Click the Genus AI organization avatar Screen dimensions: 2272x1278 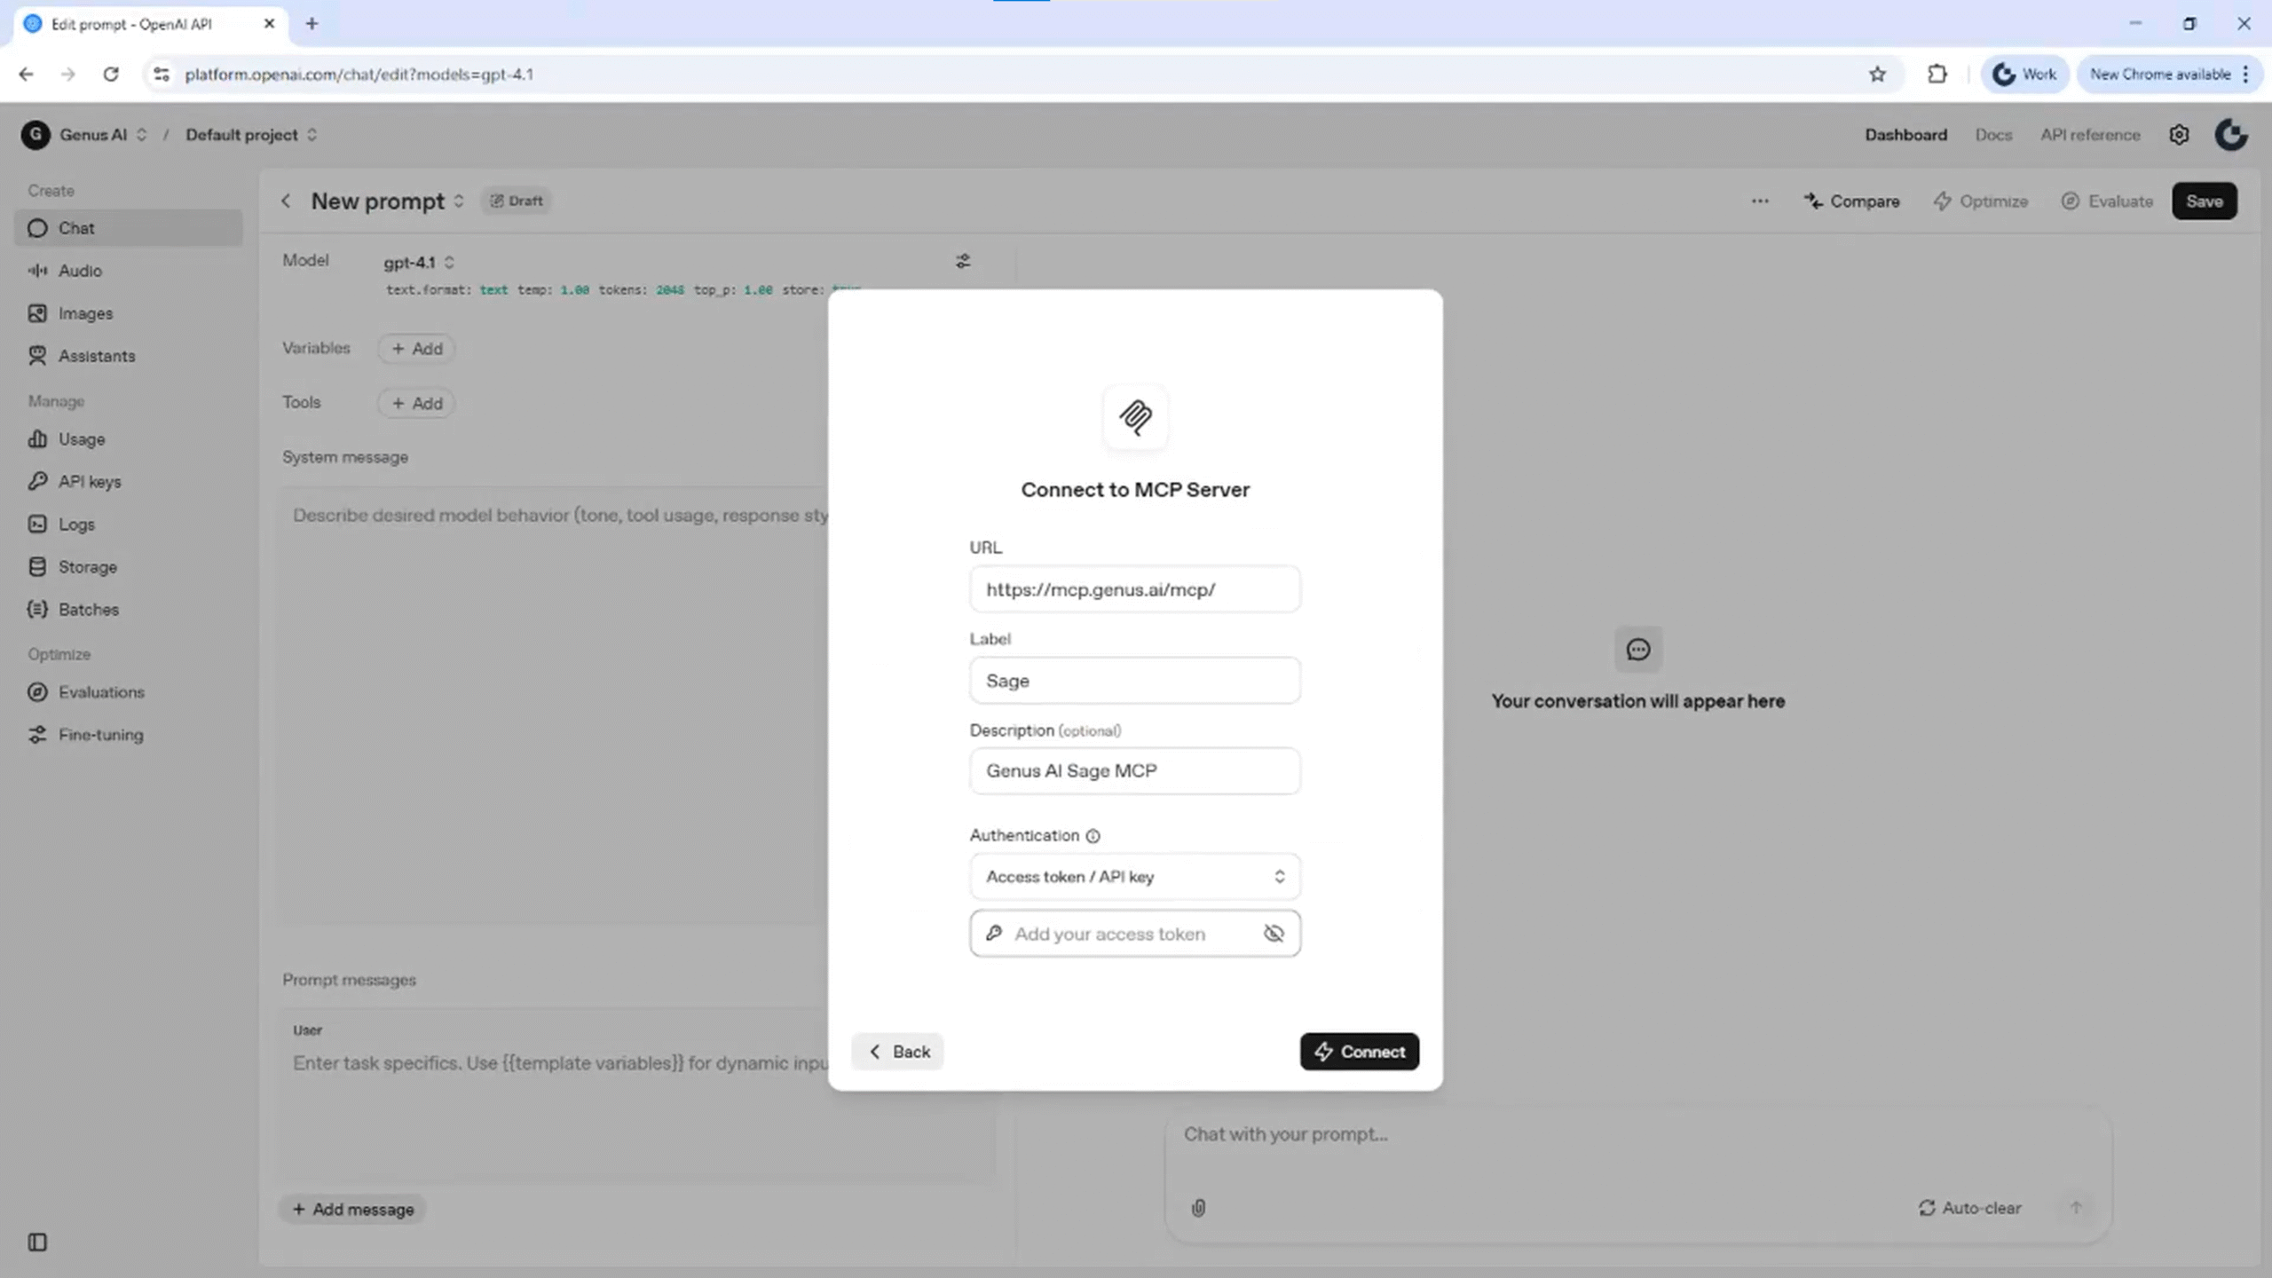(x=35, y=135)
